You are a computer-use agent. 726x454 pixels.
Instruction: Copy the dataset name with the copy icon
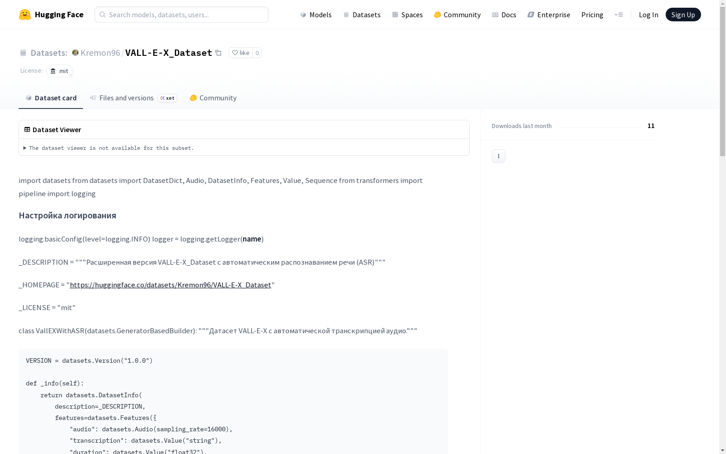tap(218, 53)
